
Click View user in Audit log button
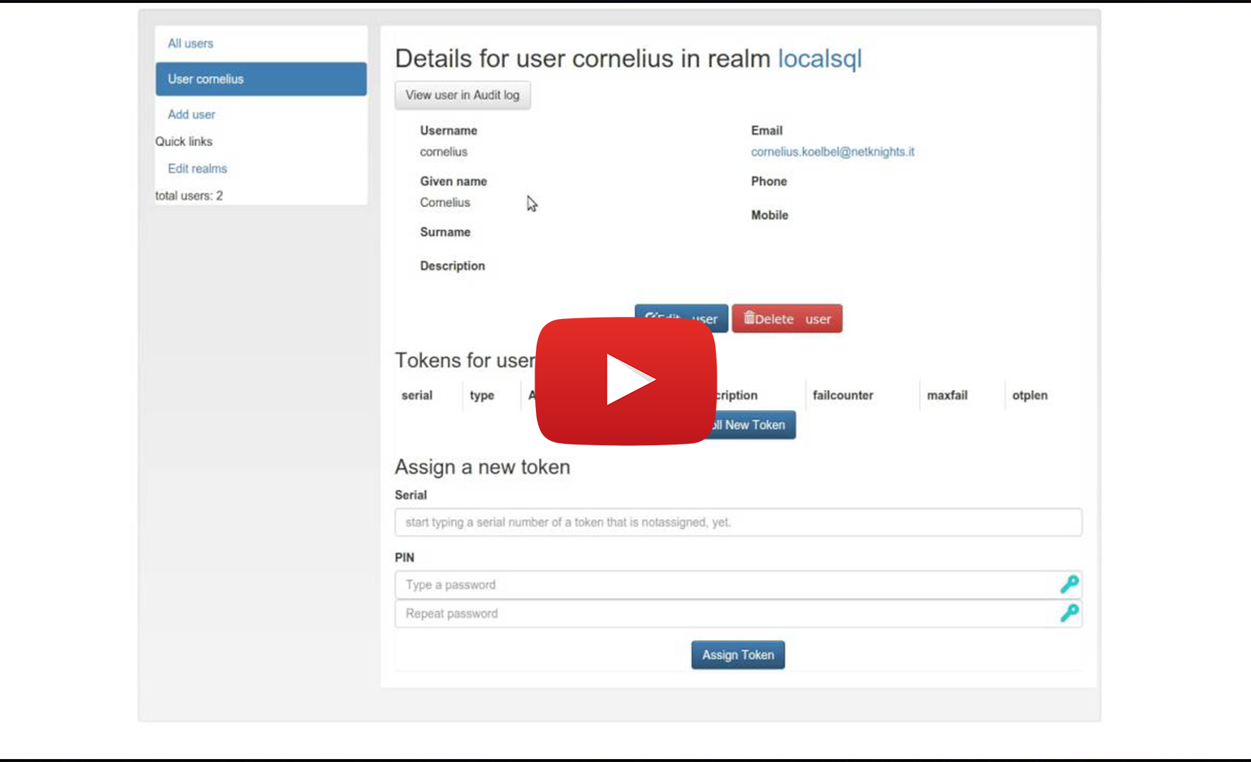[462, 95]
